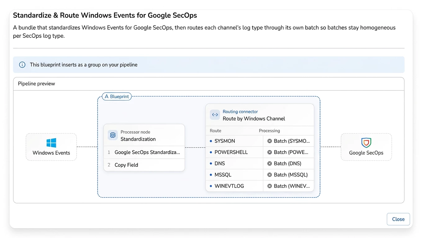This screenshot has width=421, height=238.
Task: Click the Routing connector arrows icon
Action: point(215,115)
